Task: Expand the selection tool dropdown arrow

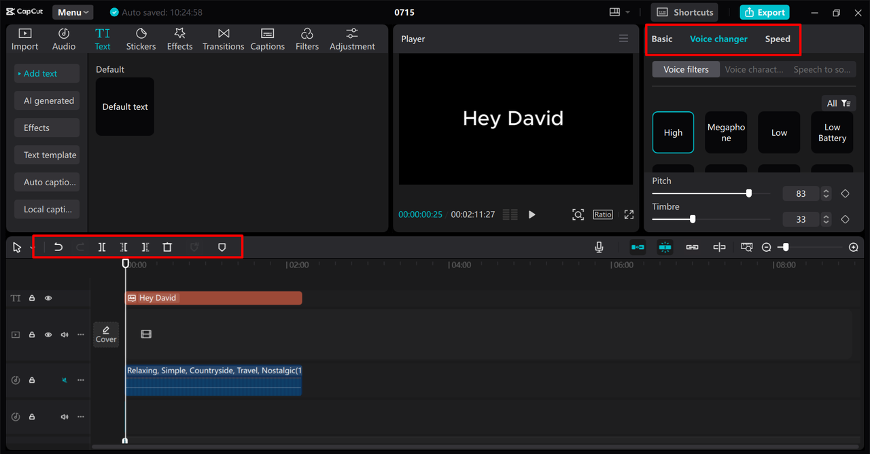Action: [31, 248]
